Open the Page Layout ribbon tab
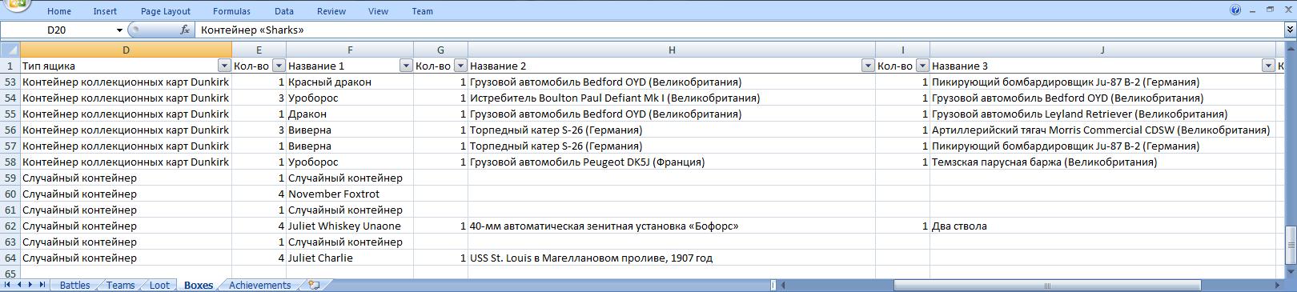The height and width of the screenshot is (292, 1297). (166, 11)
